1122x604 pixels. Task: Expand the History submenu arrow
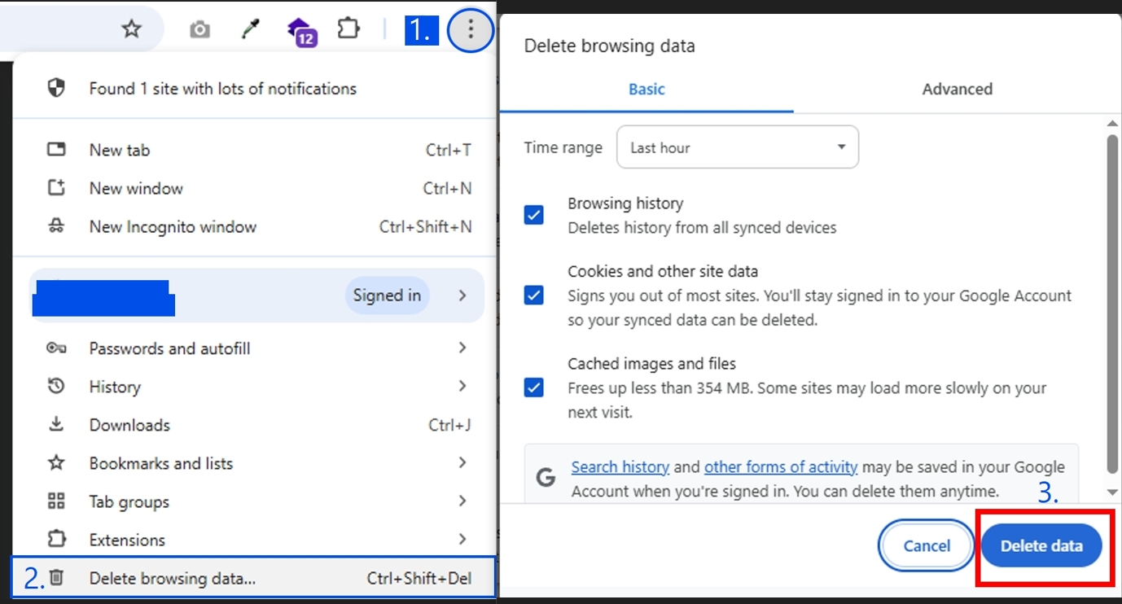(x=462, y=386)
